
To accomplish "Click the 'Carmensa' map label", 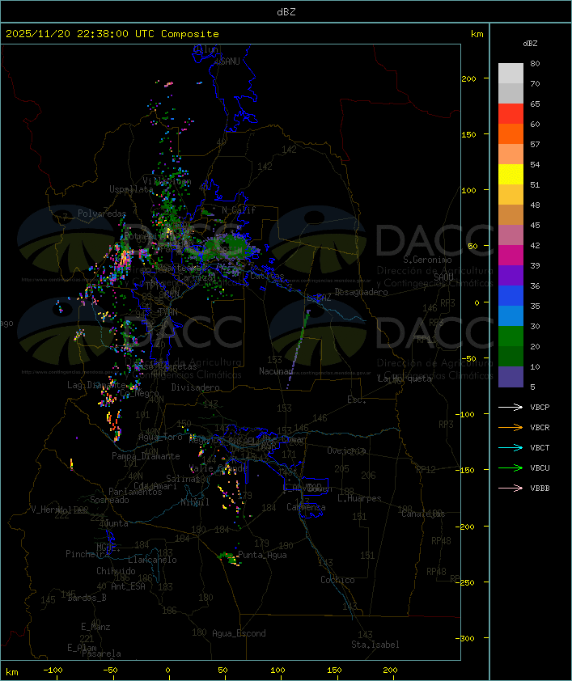I will [306, 507].
